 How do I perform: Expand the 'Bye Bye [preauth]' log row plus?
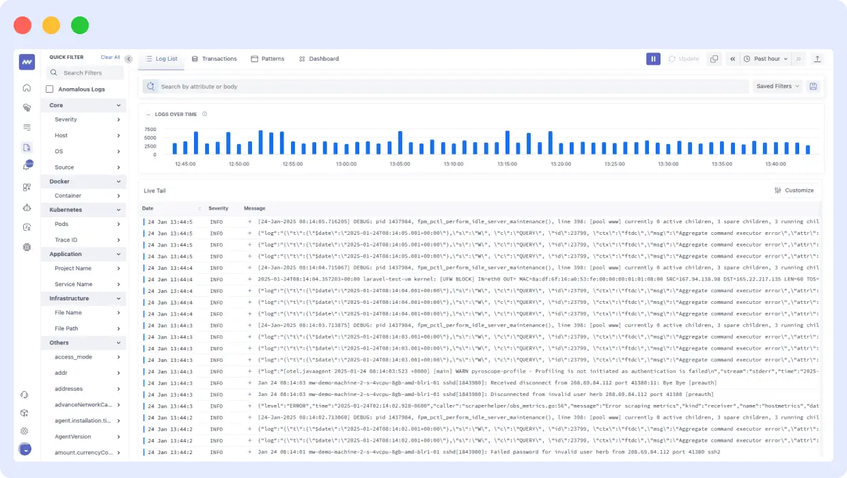[x=249, y=382]
